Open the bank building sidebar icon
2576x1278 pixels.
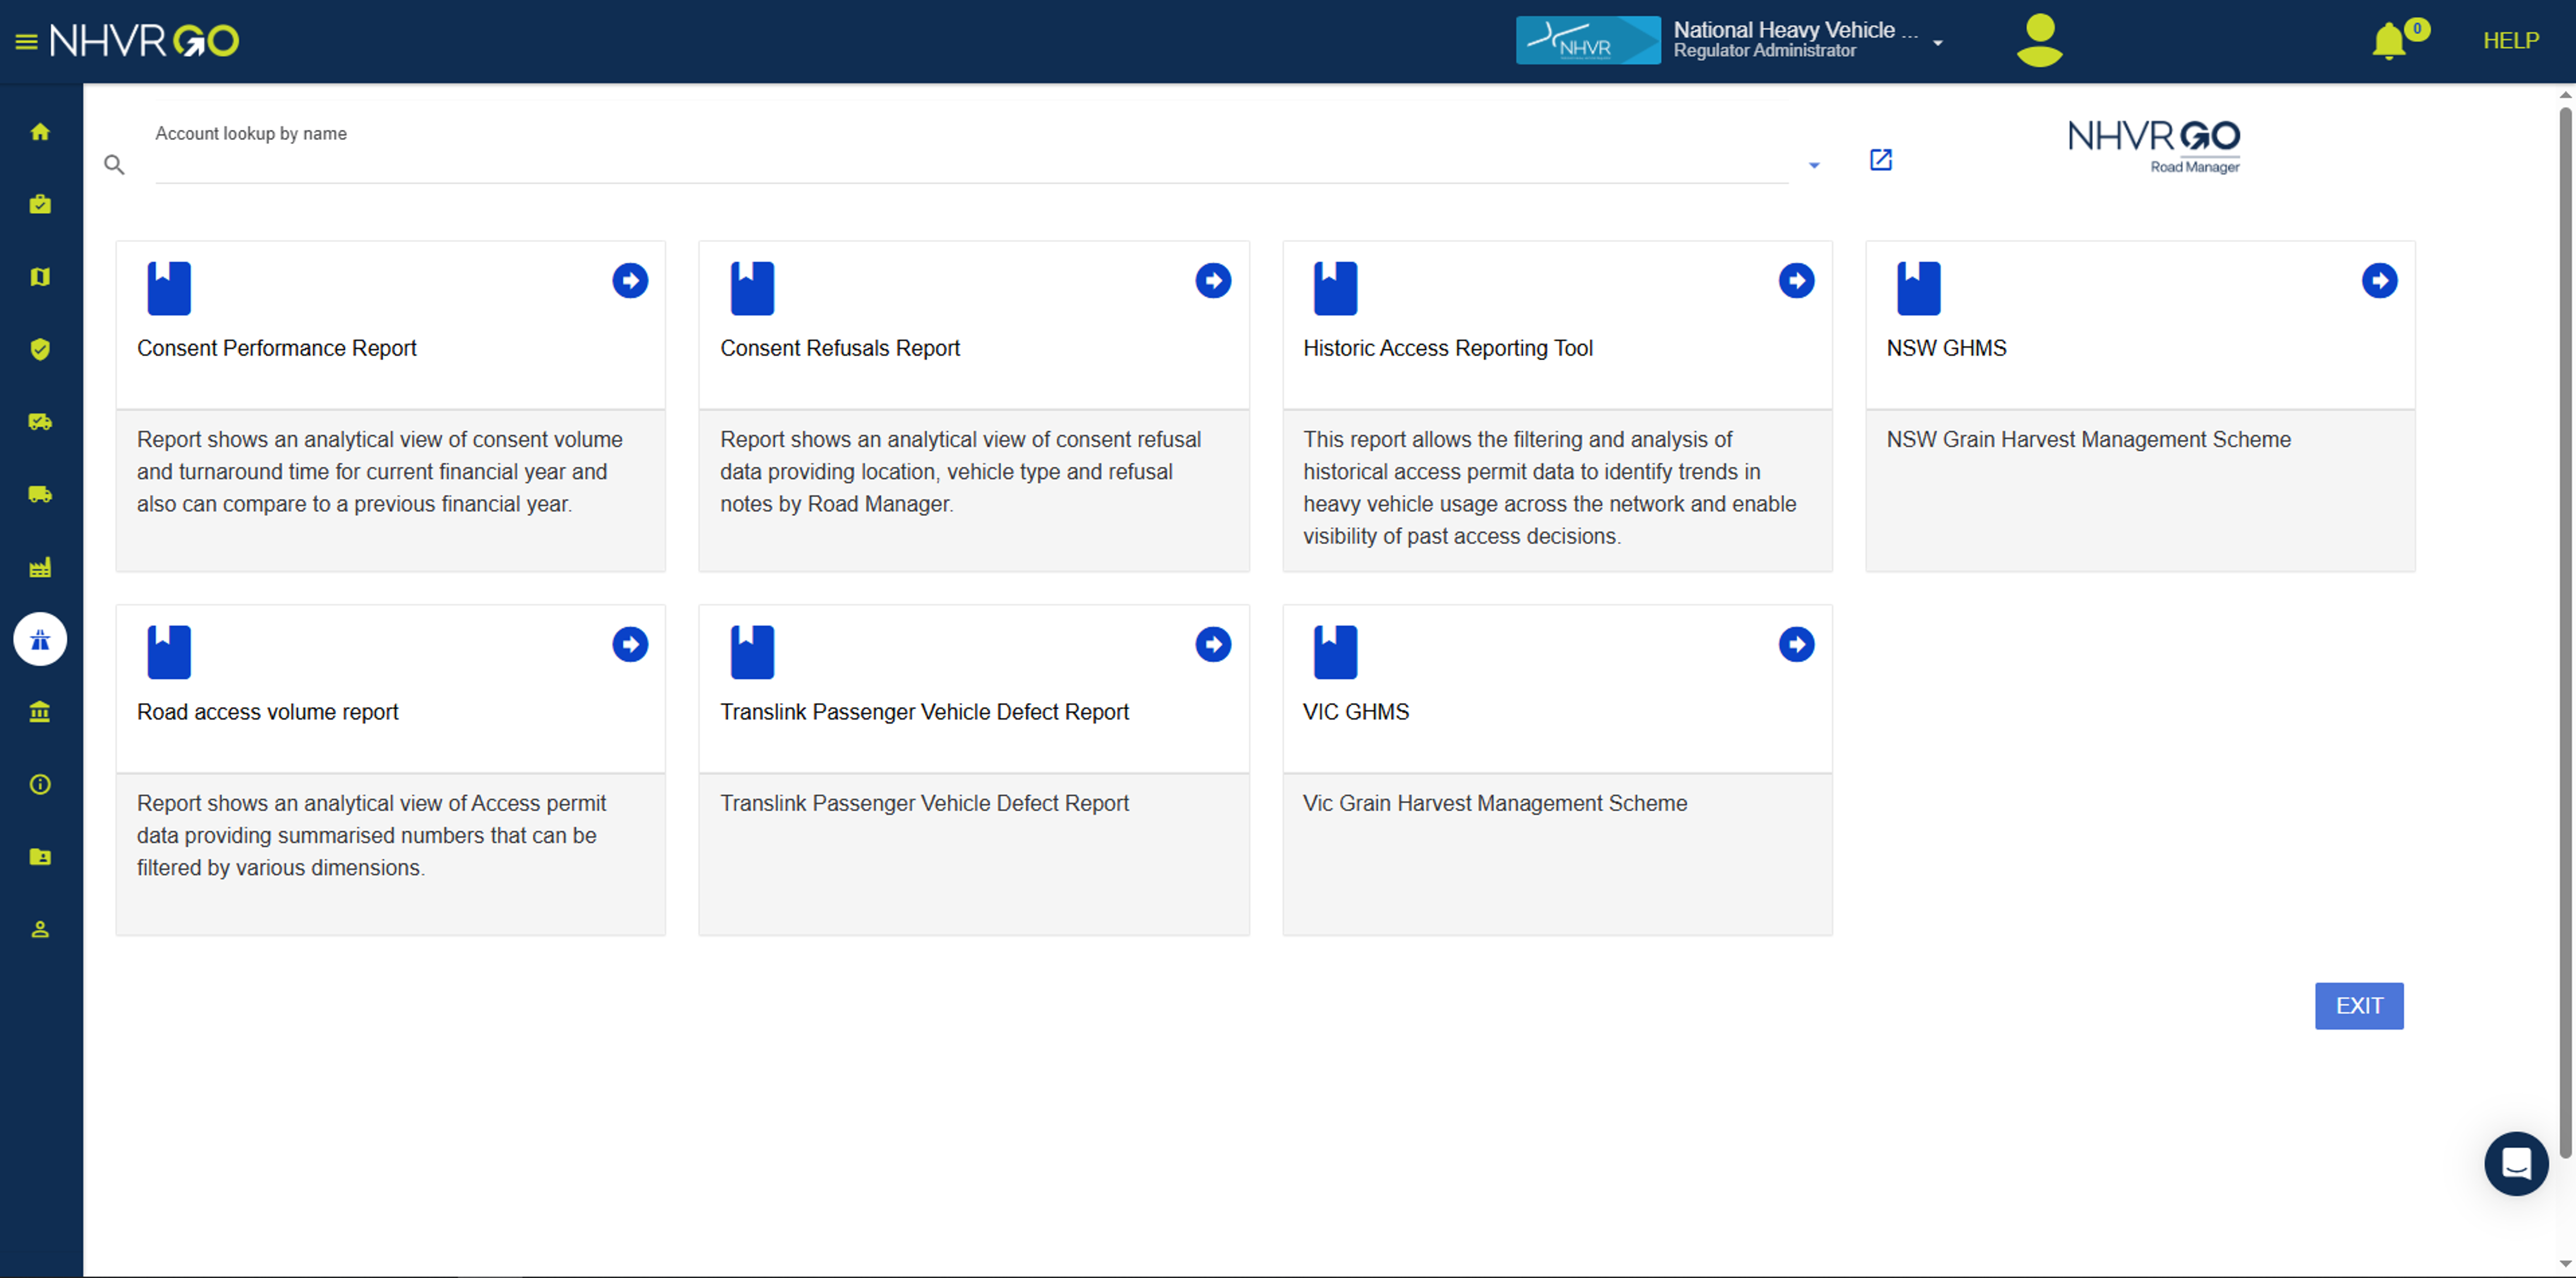pyautogui.click(x=40, y=712)
